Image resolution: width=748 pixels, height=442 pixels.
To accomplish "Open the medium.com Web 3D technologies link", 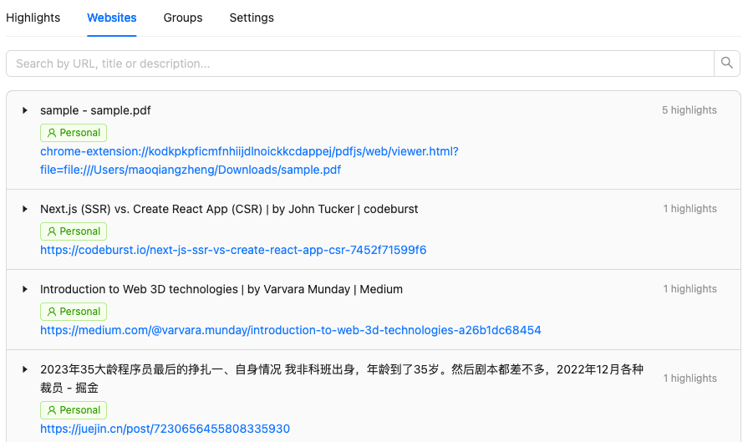I will (x=290, y=330).
